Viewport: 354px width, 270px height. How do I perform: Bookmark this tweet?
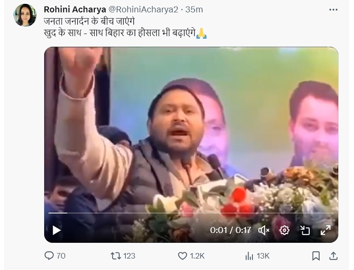[316, 255]
